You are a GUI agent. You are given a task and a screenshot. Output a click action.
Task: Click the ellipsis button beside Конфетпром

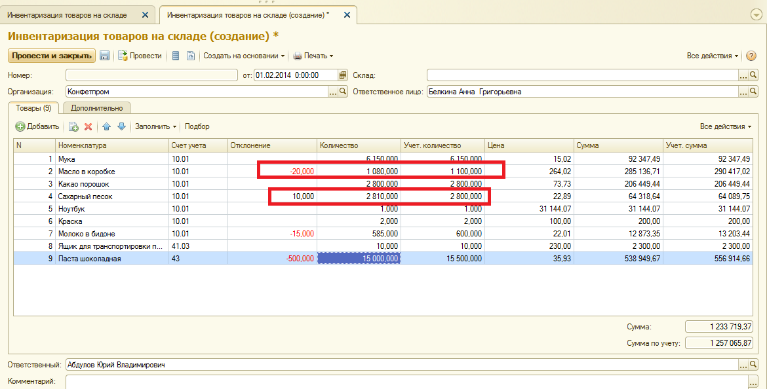pyautogui.click(x=333, y=92)
